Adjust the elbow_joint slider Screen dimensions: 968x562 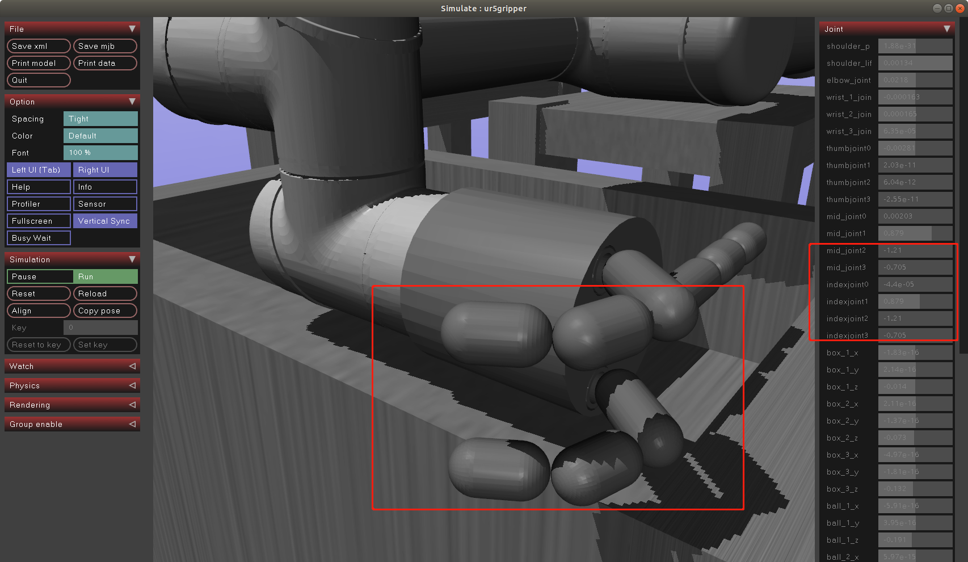(915, 80)
